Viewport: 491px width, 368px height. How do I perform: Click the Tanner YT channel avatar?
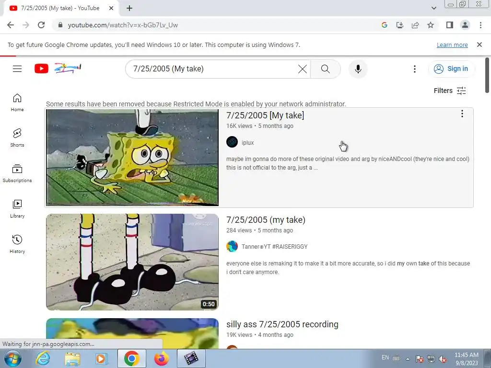[232, 247]
